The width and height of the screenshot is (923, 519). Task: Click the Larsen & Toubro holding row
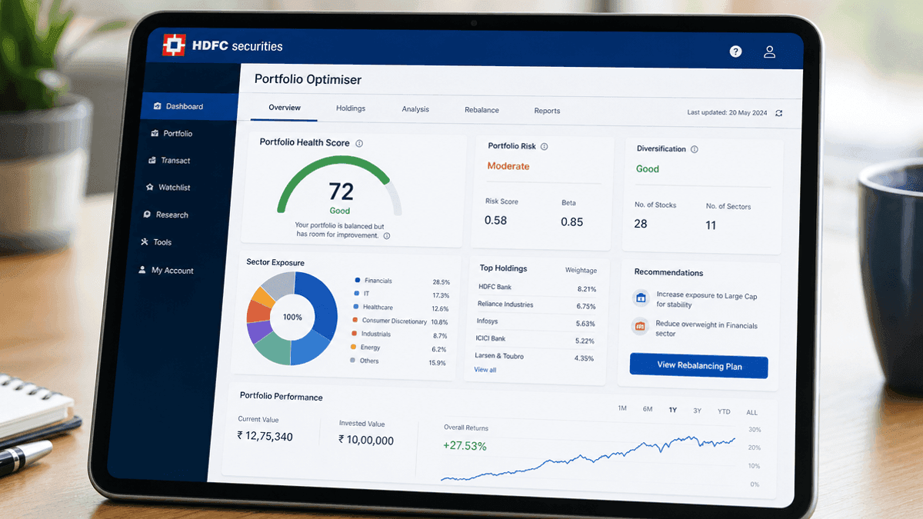[534, 357]
